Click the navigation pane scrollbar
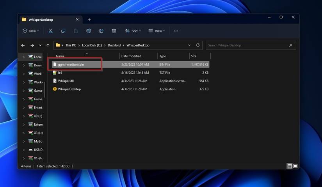Viewport: 322px width, 187px height. click(x=45, y=89)
